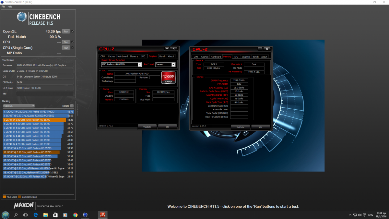Switch to CPU-Z on the taskbar

[103, 215]
